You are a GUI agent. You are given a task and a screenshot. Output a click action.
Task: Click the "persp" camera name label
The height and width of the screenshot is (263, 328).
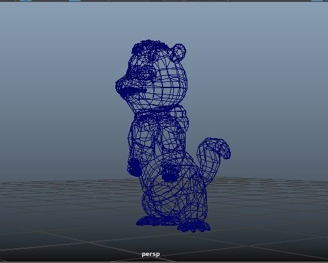151,254
